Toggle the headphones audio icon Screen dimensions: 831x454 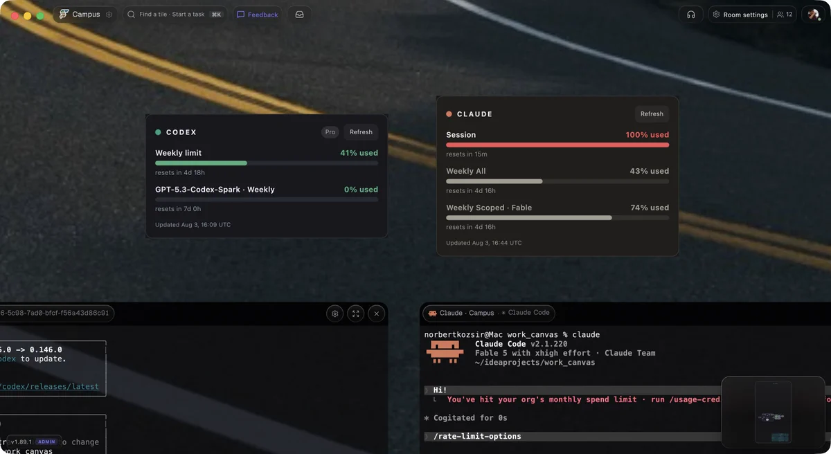[x=690, y=15]
